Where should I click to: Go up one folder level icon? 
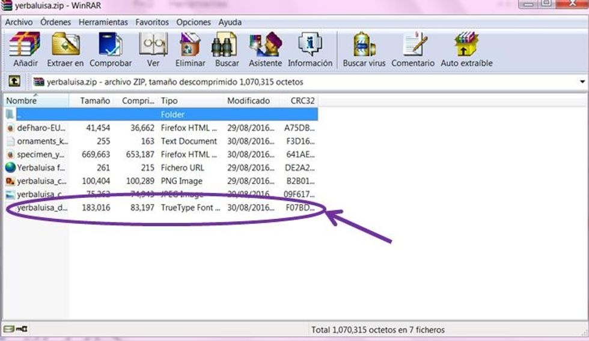click(14, 81)
